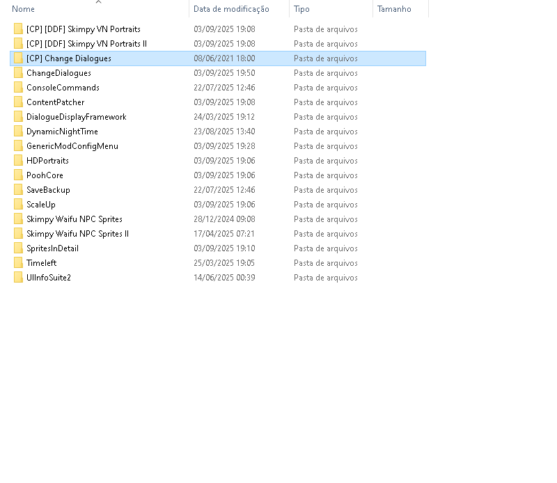557x483 pixels.
Task: Click Pasta de arquivos in the PoohCore row
Action: [x=325, y=175]
